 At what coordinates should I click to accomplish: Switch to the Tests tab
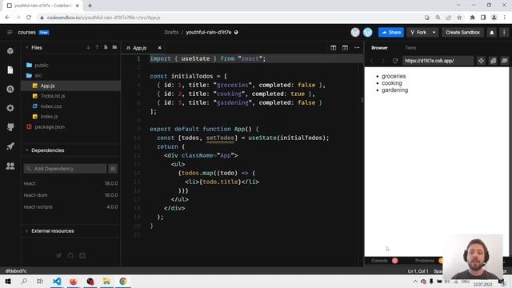tap(410, 48)
